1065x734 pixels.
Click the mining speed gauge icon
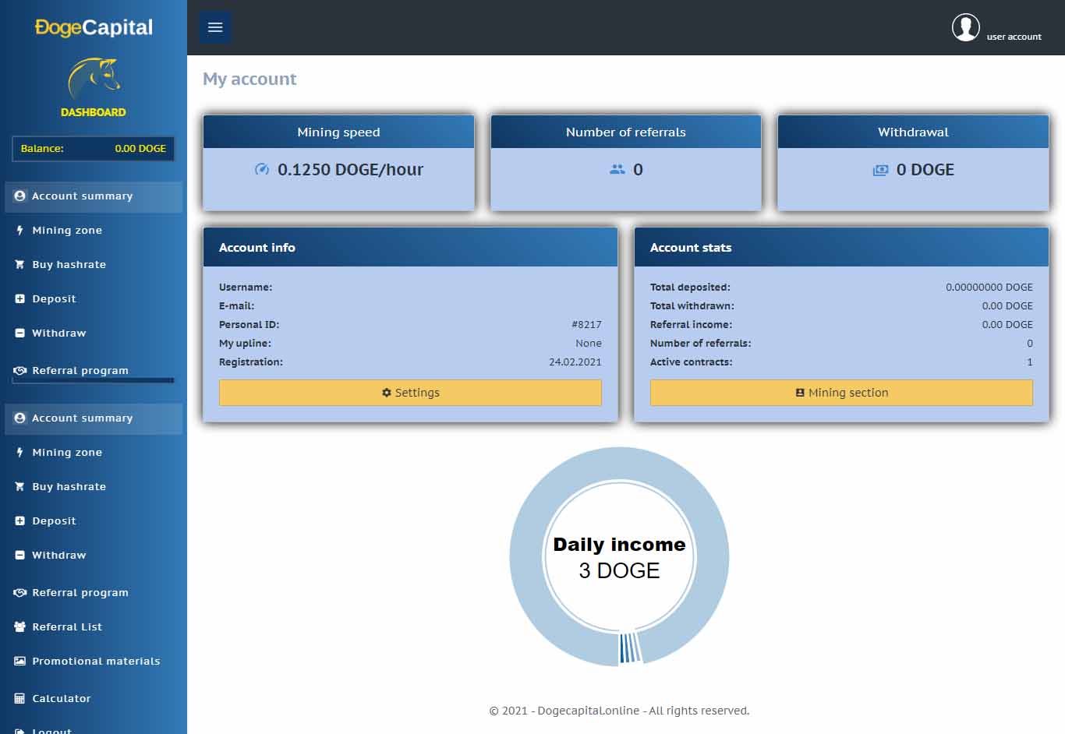click(x=262, y=169)
